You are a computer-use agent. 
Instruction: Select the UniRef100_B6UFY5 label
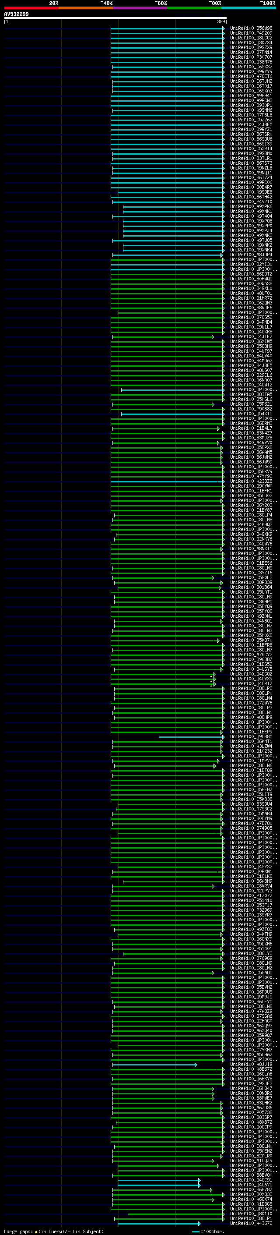(251, 1002)
